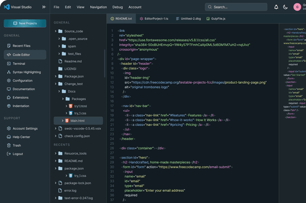Viewport: 306px width, 203px height.
Task: Click the Code Editor brackets icon
Action: pyautogui.click(x=9, y=55)
